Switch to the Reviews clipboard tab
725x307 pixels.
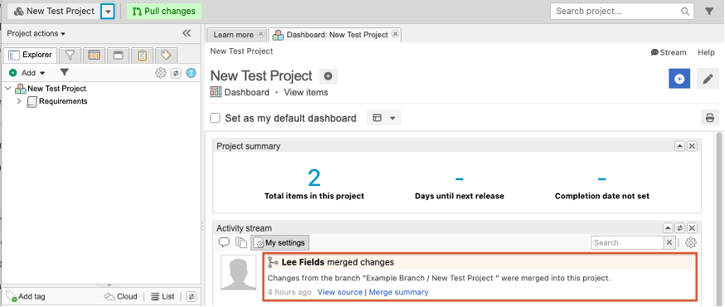point(143,56)
